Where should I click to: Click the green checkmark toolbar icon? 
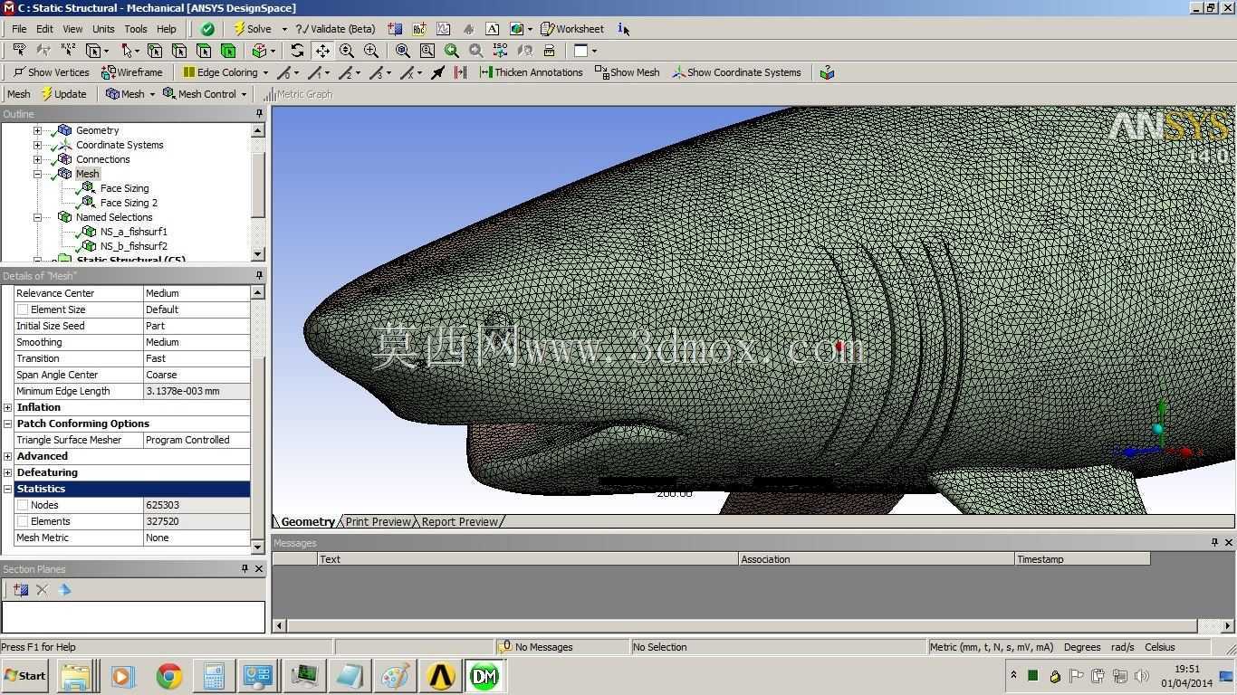[x=207, y=29]
